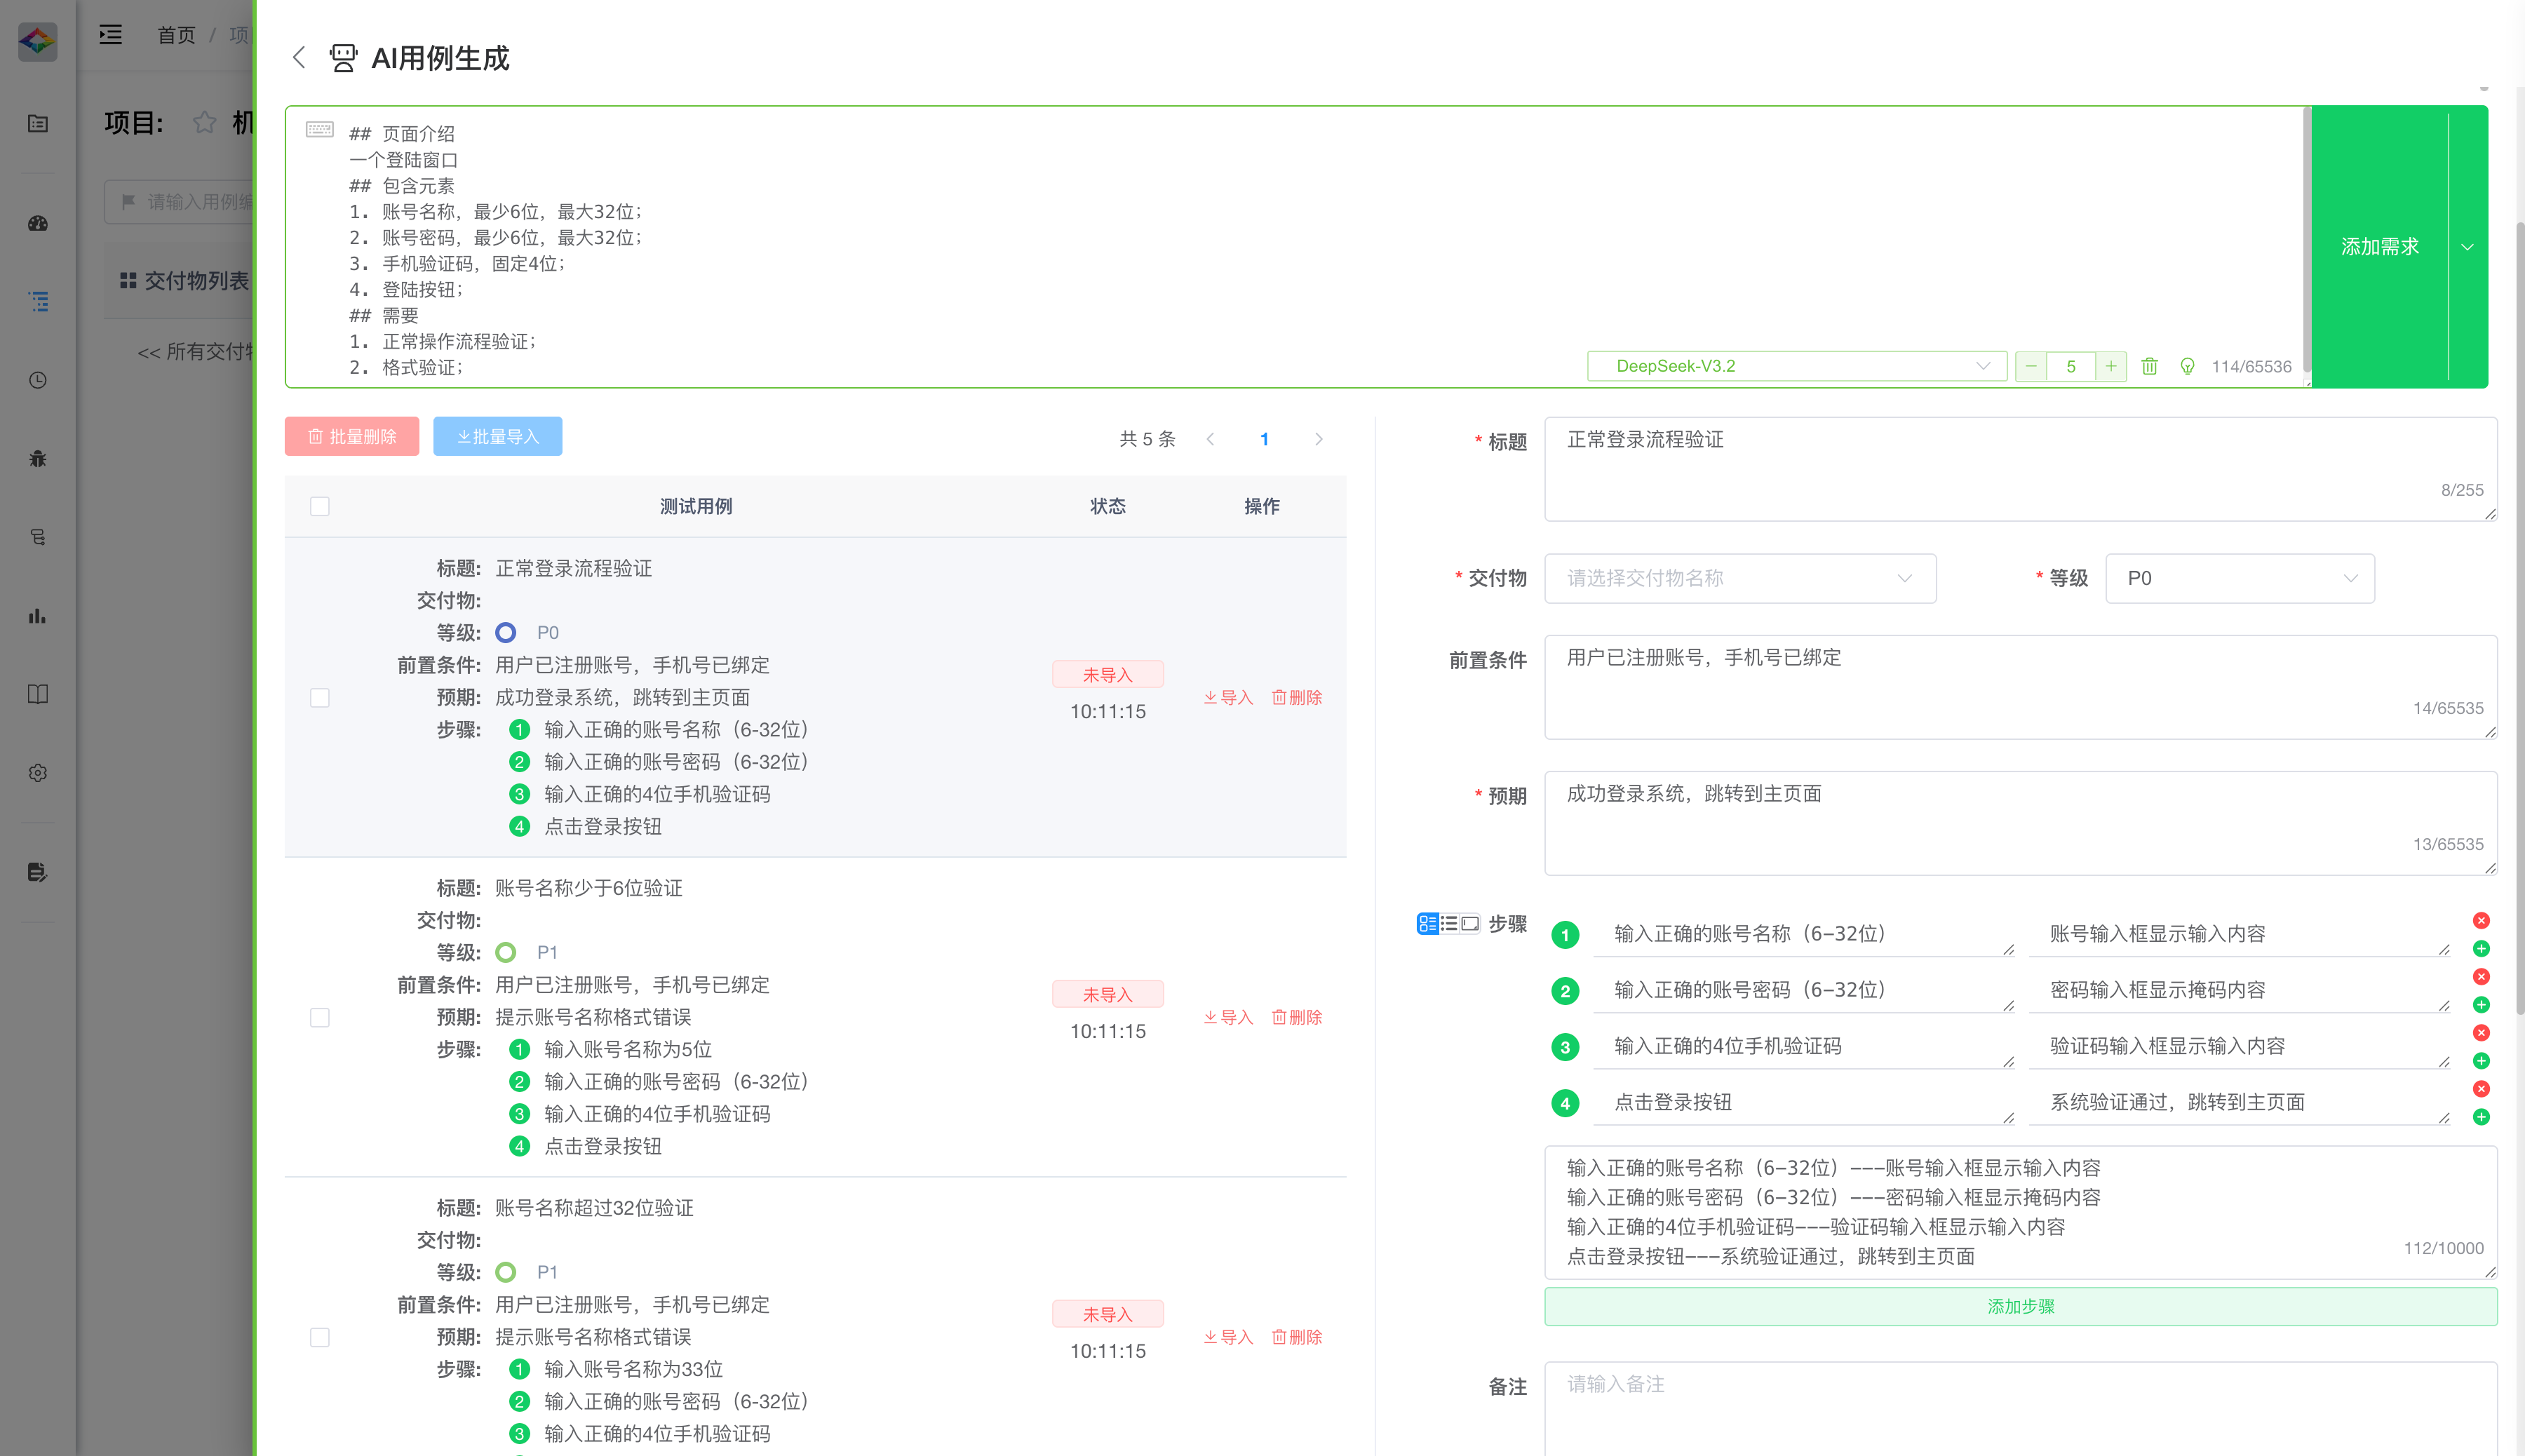2525x1456 pixels.
Task: Switch steps to list view icon
Action: 1448,923
